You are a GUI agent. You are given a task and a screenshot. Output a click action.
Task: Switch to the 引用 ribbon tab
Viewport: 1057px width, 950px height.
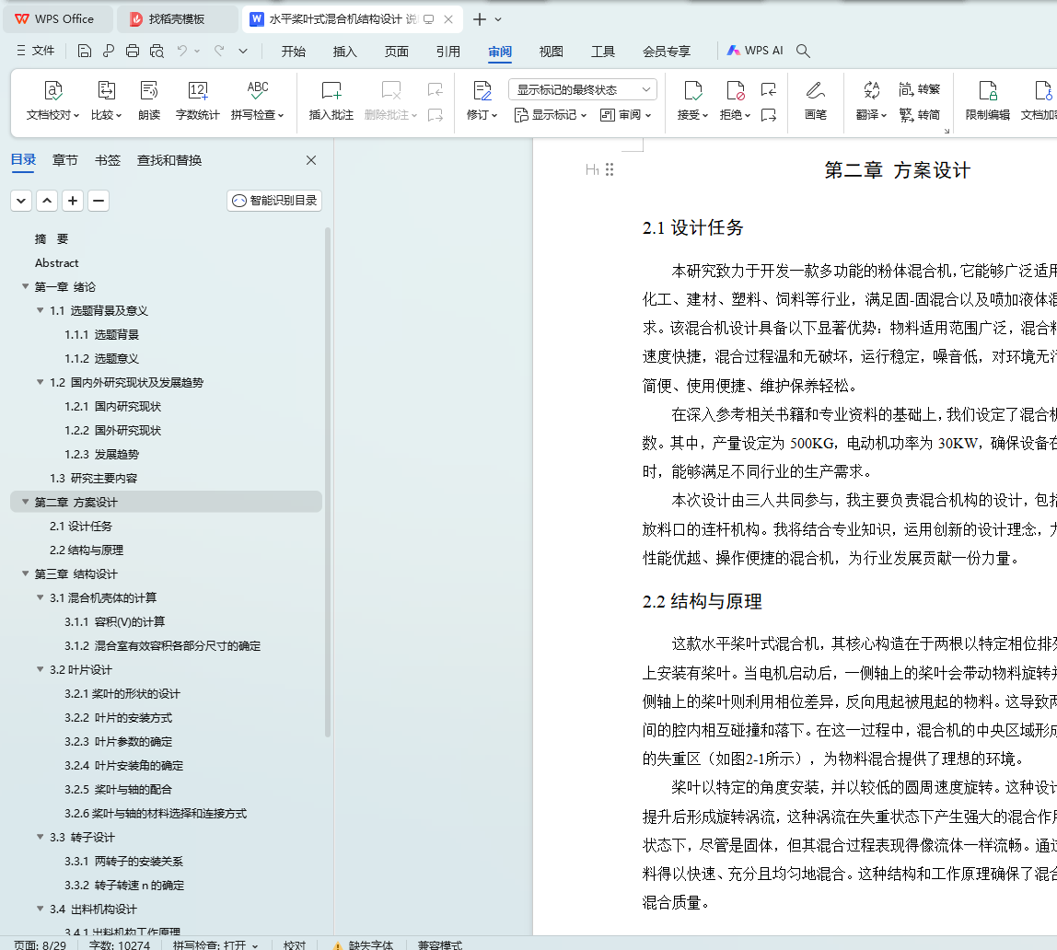pos(447,52)
